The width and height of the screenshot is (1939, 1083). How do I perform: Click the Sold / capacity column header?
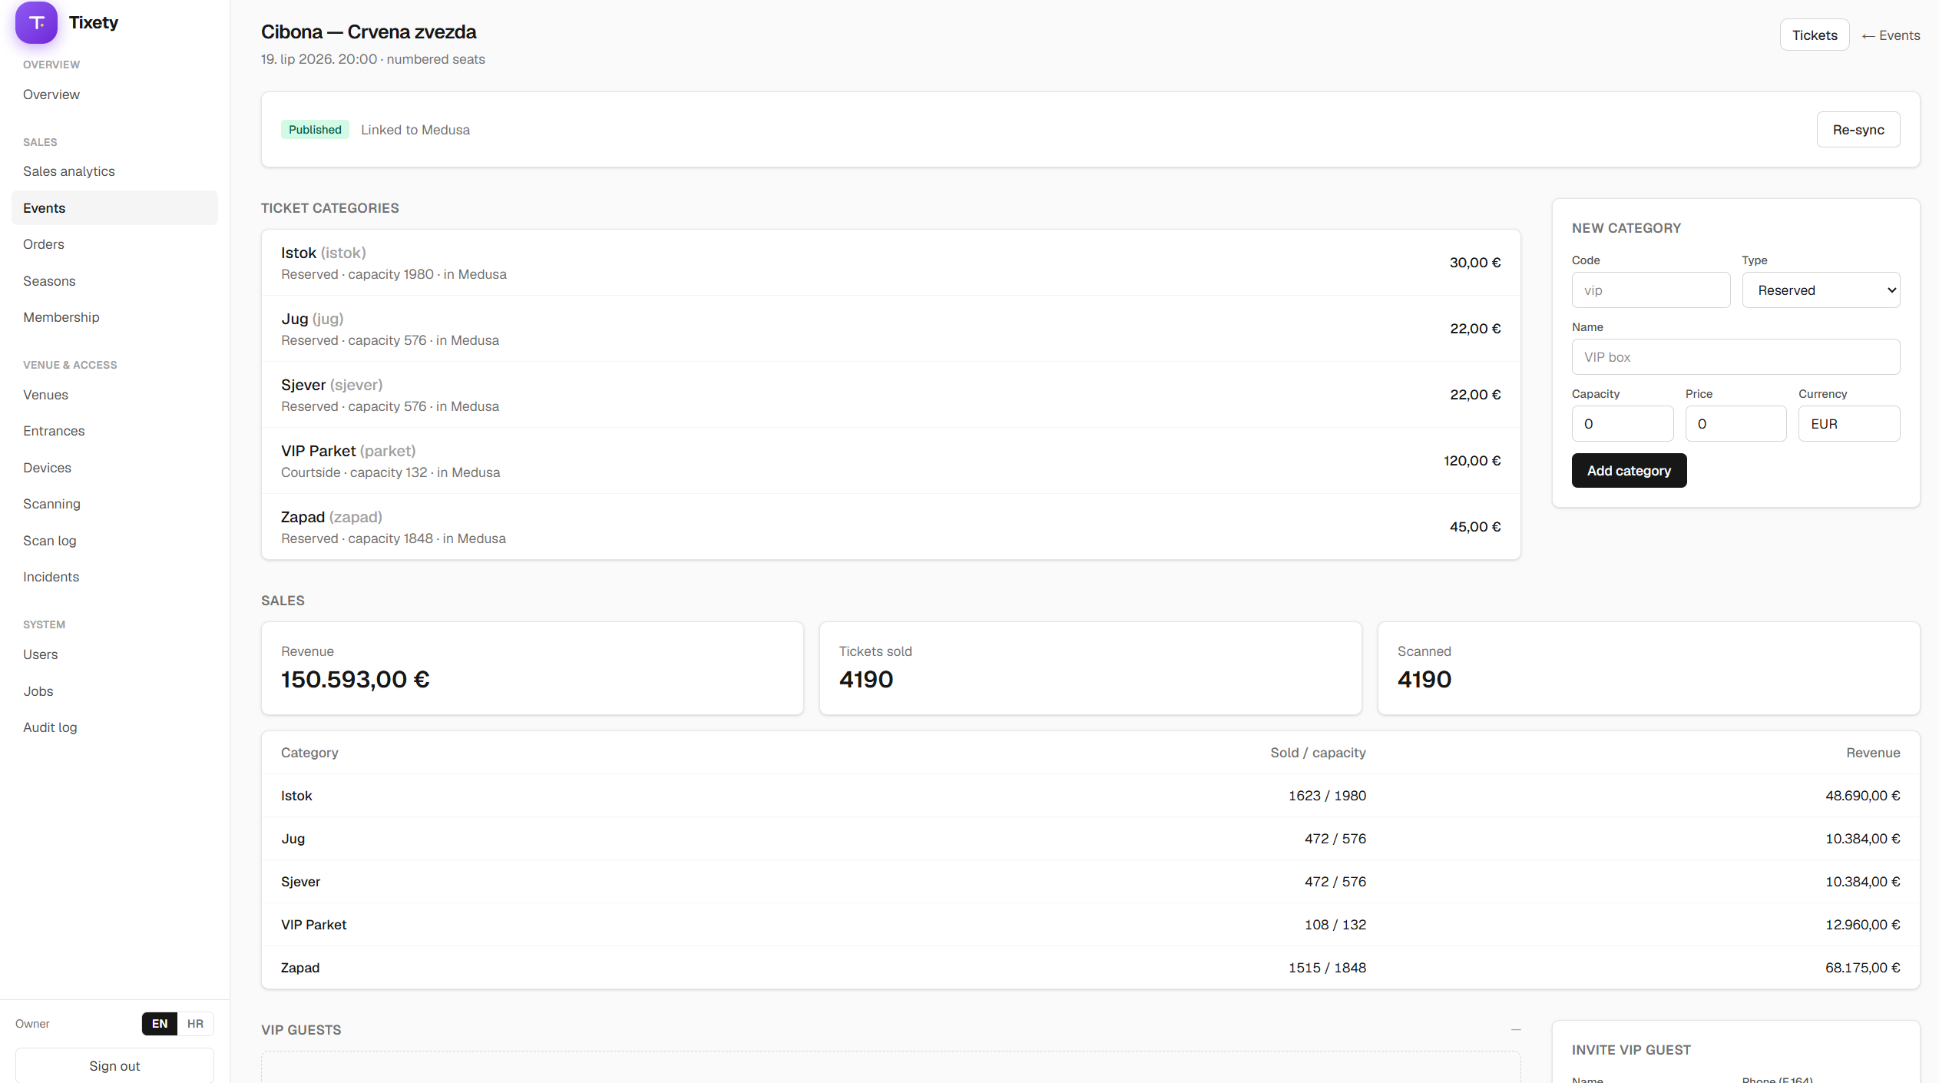pos(1318,753)
